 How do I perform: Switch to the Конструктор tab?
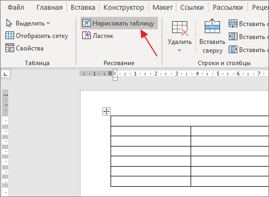tap(124, 8)
